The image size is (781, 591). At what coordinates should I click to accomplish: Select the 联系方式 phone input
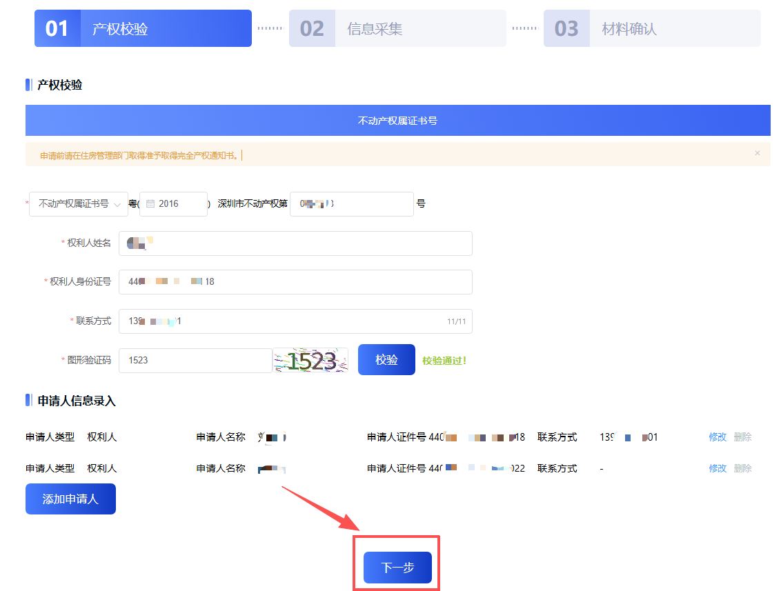point(283,321)
